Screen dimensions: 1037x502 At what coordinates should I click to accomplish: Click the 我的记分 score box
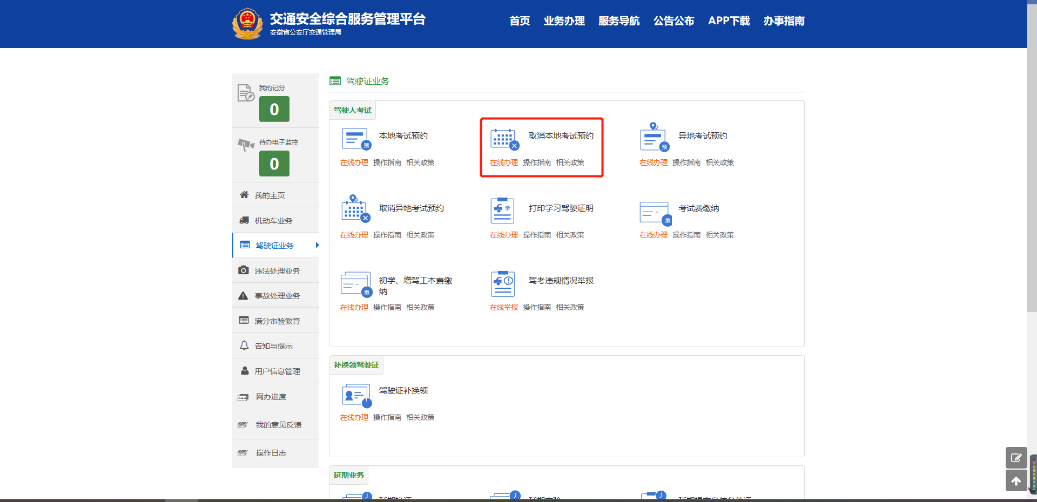coord(274,109)
